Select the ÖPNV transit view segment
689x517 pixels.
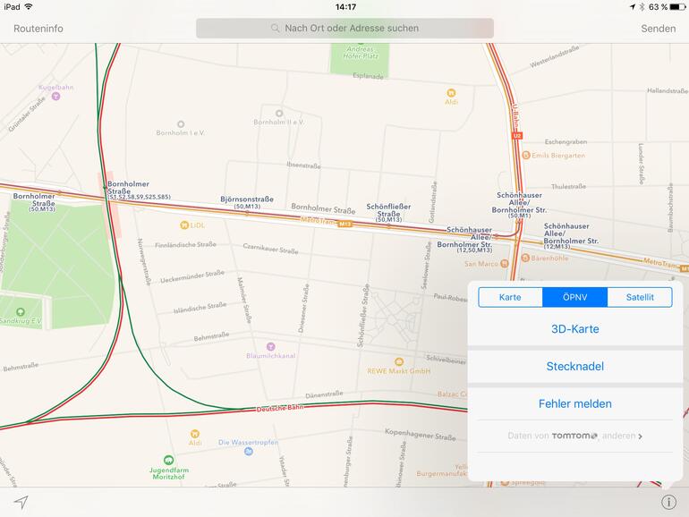[574, 297]
